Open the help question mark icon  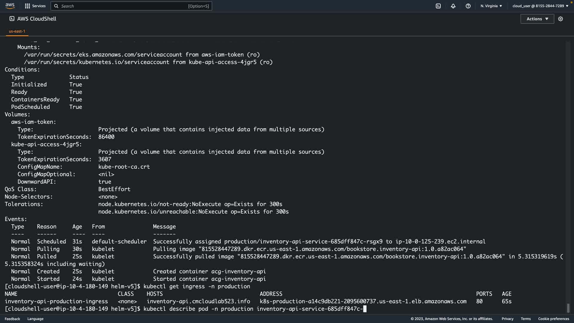(468, 6)
